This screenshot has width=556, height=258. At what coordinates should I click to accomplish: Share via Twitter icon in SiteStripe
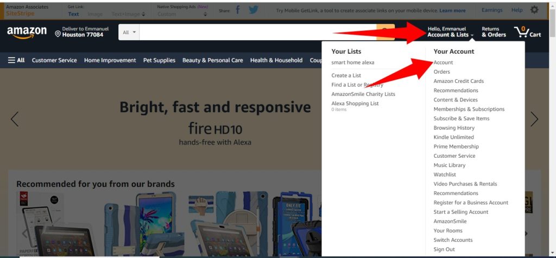click(x=253, y=10)
